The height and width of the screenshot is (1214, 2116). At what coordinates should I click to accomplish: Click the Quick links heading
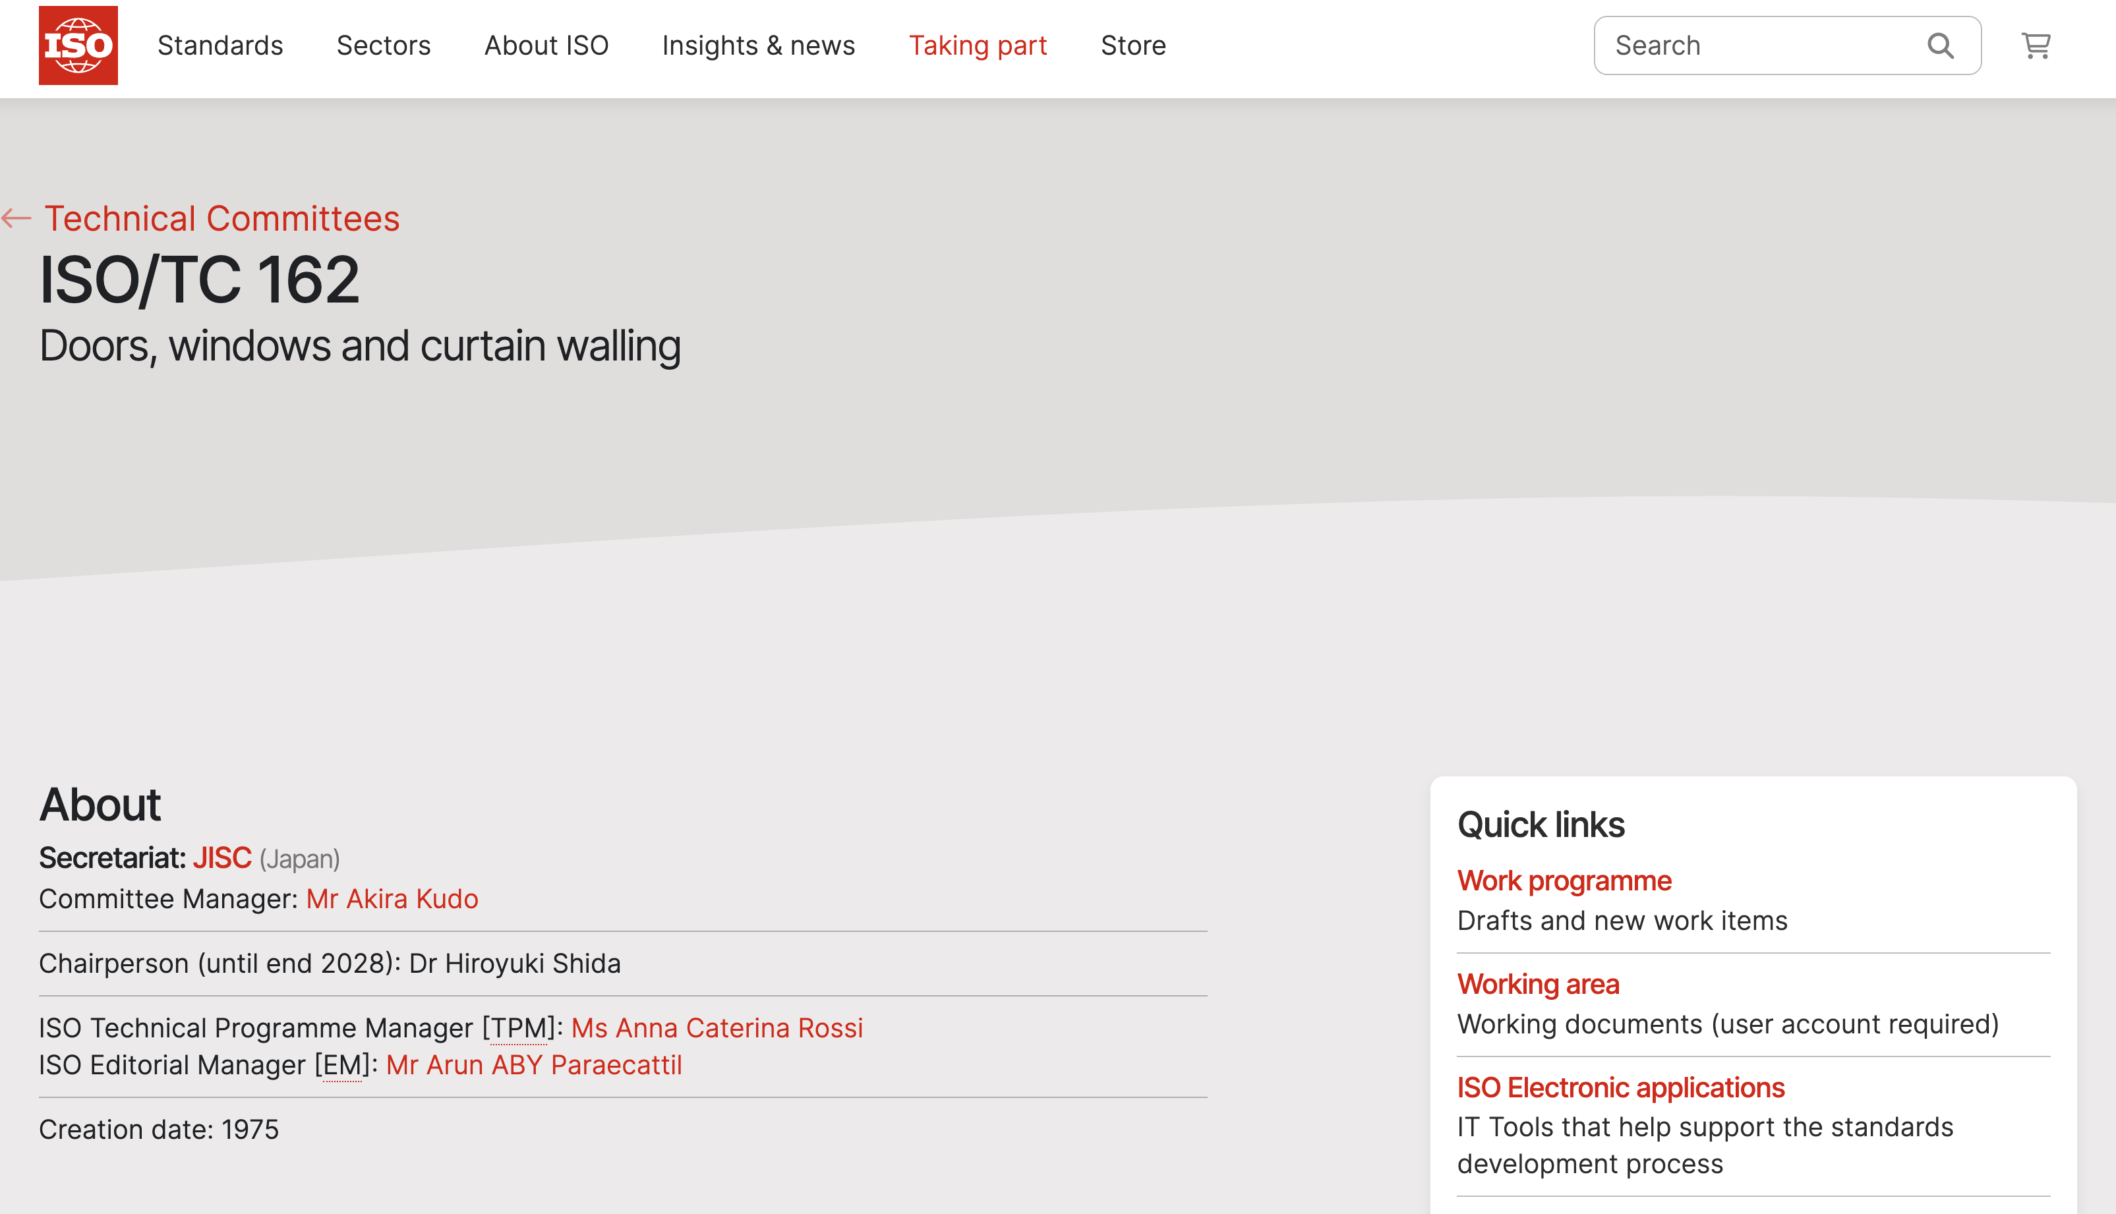click(1541, 824)
